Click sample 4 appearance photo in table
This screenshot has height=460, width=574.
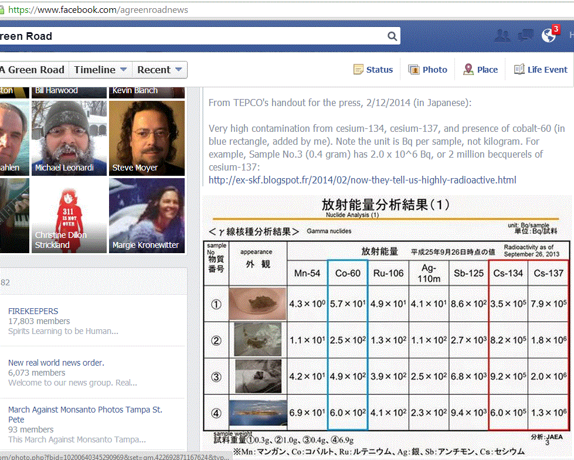click(x=258, y=413)
